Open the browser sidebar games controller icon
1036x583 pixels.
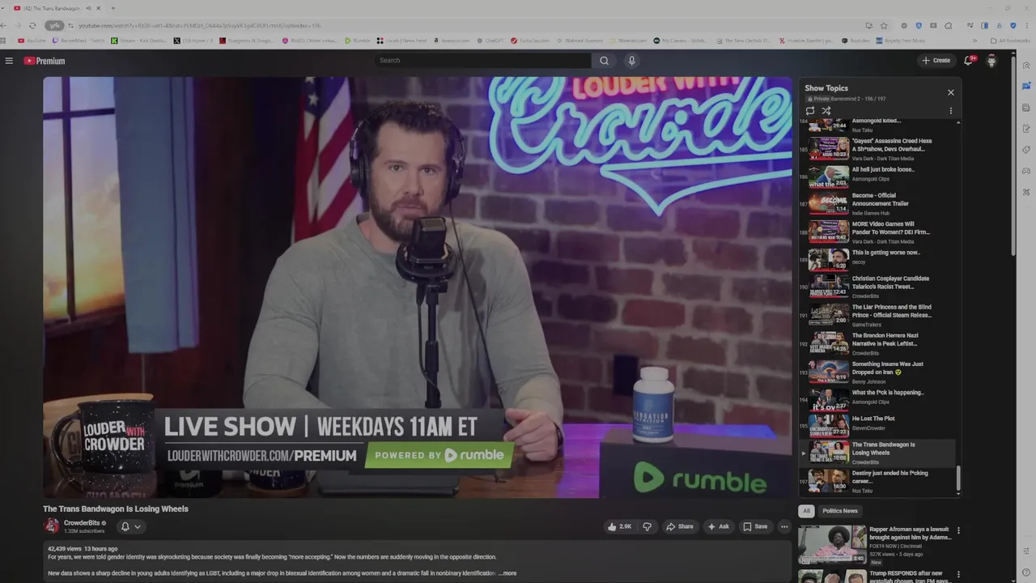(x=1026, y=171)
